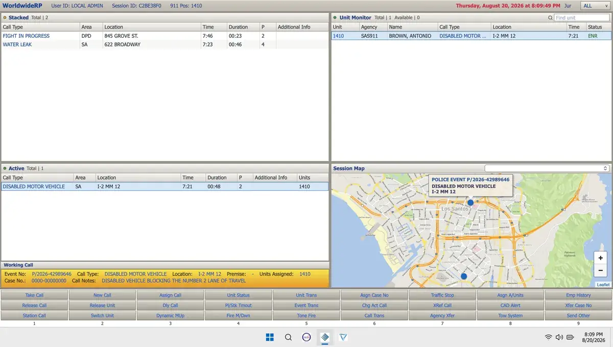Open the round badge app in taskbar
The width and height of the screenshot is (613, 347).
pyautogui.click(x=306, y=337)
